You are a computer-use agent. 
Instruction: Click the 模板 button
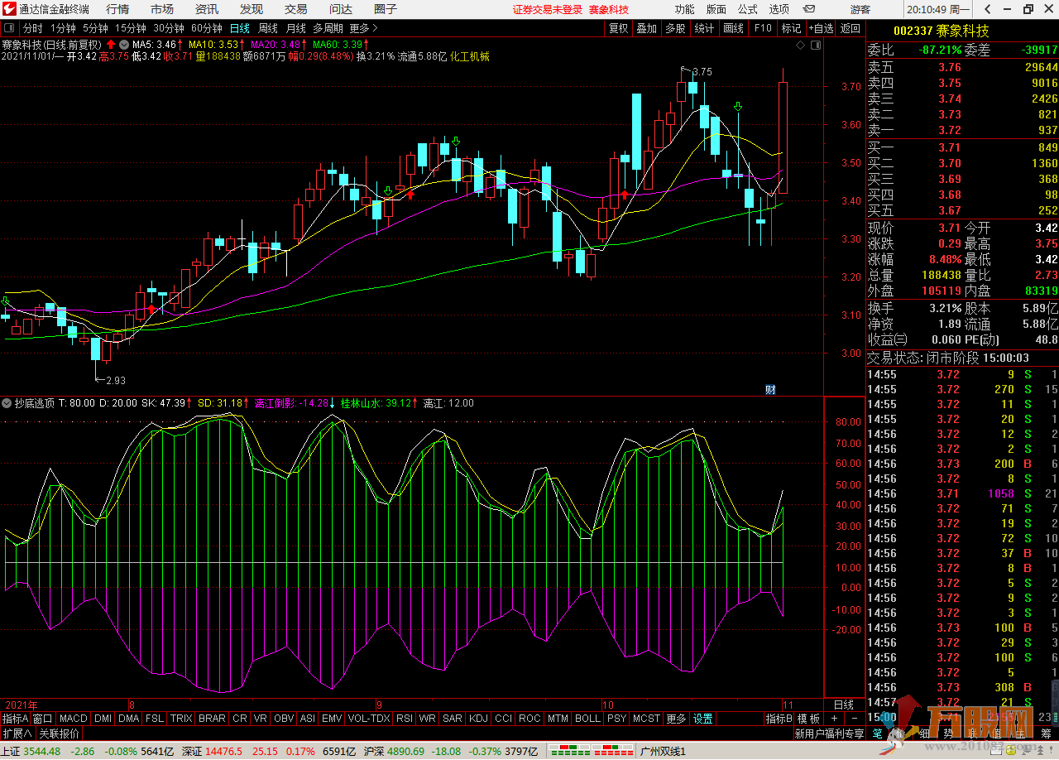808,719
